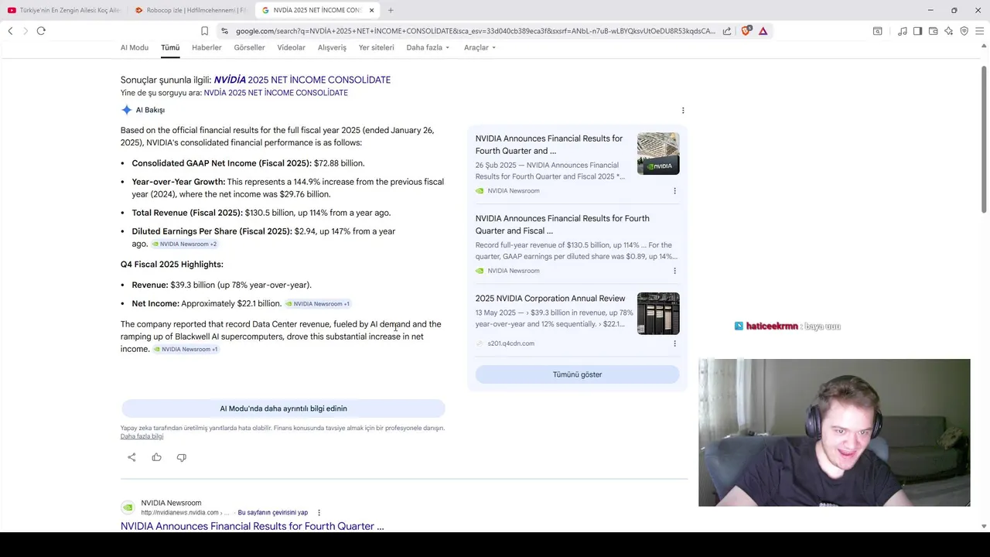Click the page vertical scrollbar thumb
The height and width of the screenshot is (557, 990).
984,139
